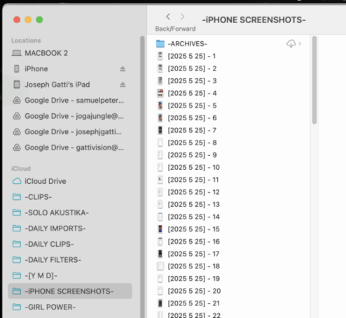Click the file list vertical scrollbar

[314, 80]
